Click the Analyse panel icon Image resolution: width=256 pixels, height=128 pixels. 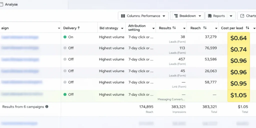pos(1,4)
